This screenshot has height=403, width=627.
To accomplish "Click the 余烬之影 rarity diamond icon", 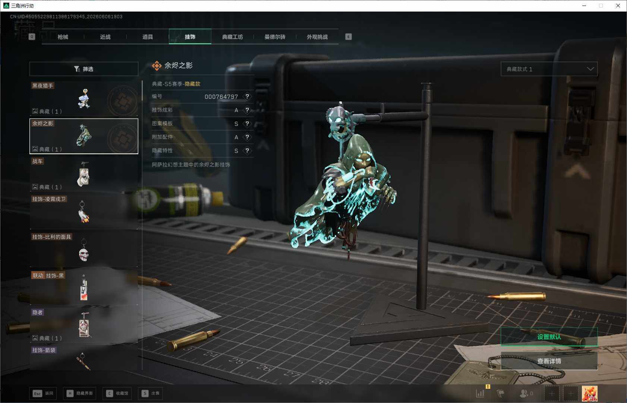I will [x=157, y=66].
